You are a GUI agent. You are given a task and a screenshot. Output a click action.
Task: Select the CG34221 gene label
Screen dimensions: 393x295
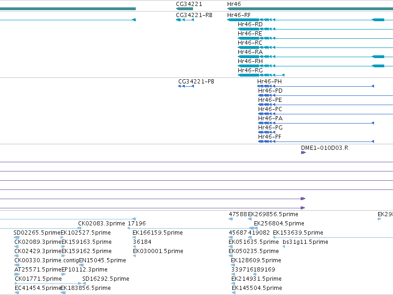(189, 4)
